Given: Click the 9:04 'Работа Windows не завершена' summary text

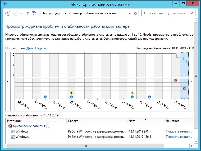Looking at the screenshot, I should (x=97, y=131).
